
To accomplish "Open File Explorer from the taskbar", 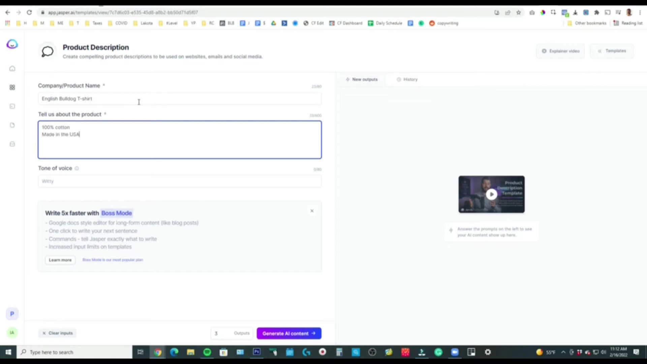I will tap(191, 352).
